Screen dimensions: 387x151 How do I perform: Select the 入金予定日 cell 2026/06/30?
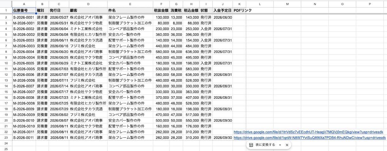tap(222, 17)
